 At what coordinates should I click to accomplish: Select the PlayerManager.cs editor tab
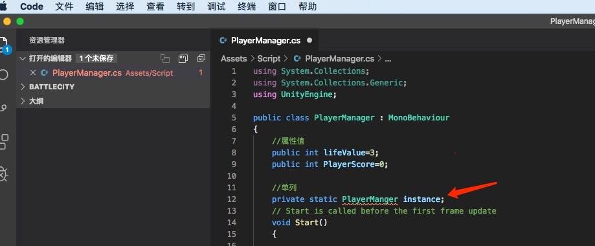(265, 40)
